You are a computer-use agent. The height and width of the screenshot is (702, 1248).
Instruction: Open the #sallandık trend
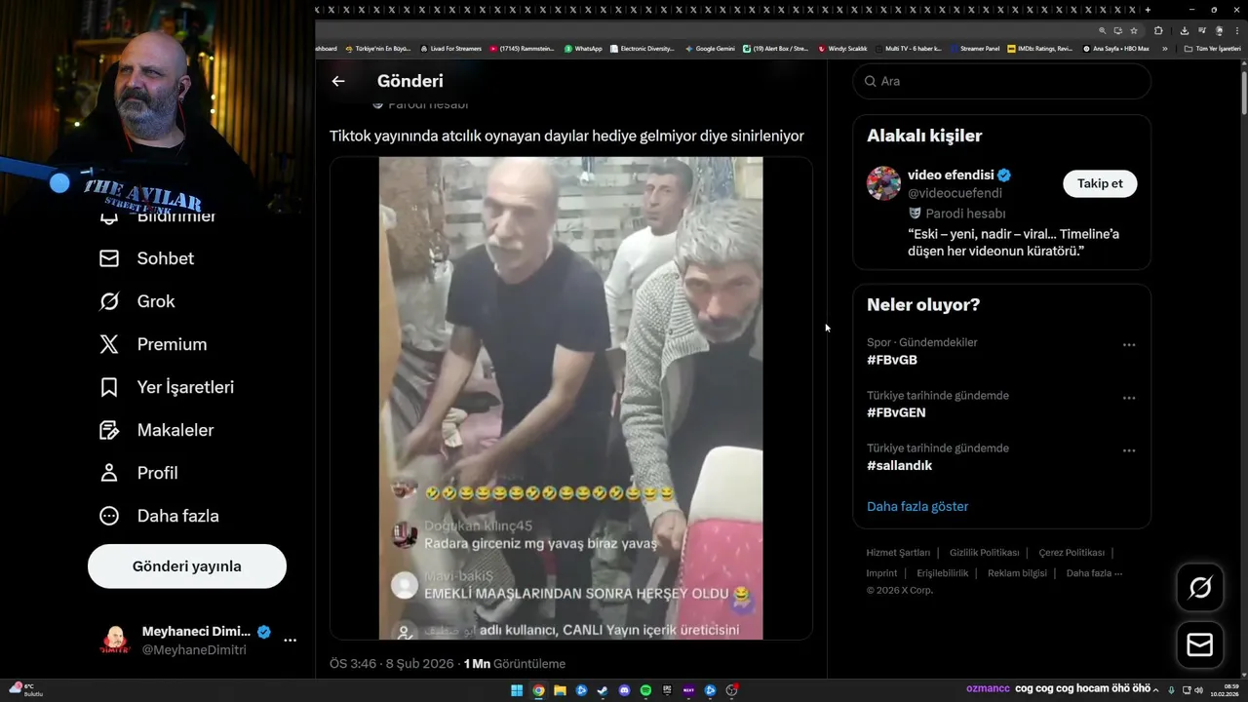(900, 465)
